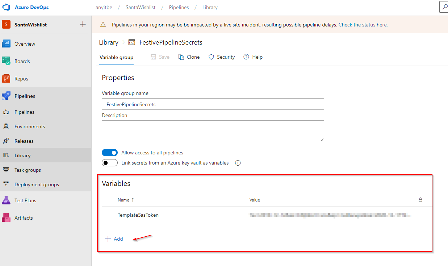The width and height of the screenshot is (448, 266).
Task: Click the Clone button label
Action: point(193,57)
